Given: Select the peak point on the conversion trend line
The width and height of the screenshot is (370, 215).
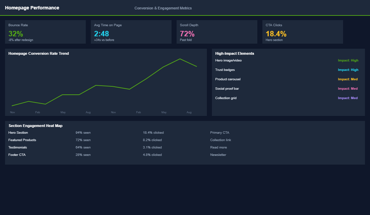Looking at the screenshot, I should pos(180,58).
